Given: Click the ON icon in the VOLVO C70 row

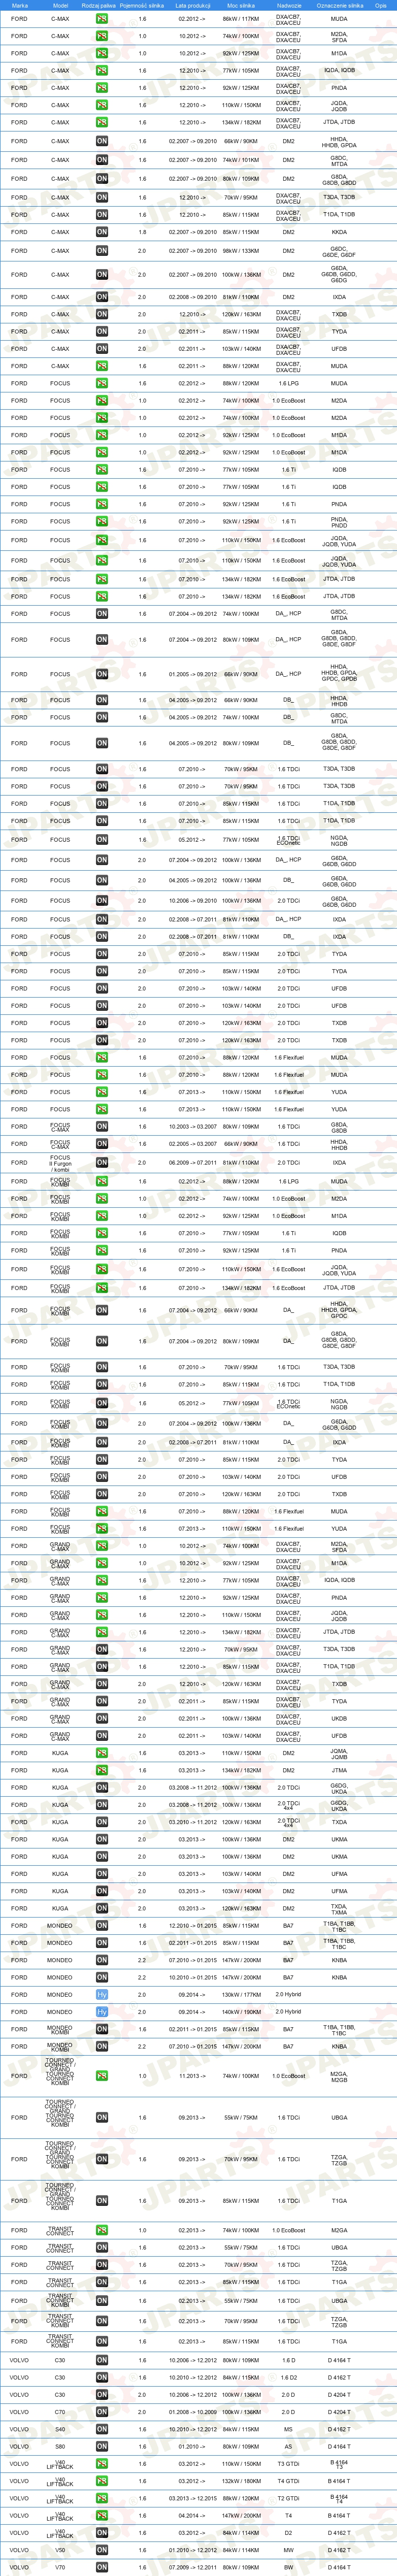Looking at the screenshot, I should [x=102, y=2412].
